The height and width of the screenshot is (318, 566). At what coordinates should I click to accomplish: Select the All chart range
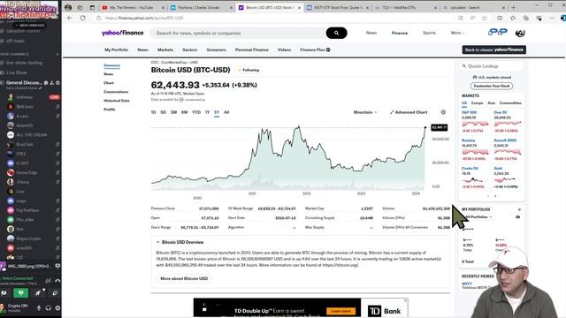[x=226, y=112]
